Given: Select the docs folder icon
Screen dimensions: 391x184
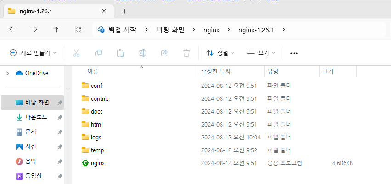Looking at the screenshot, I should tap(85, 111).
